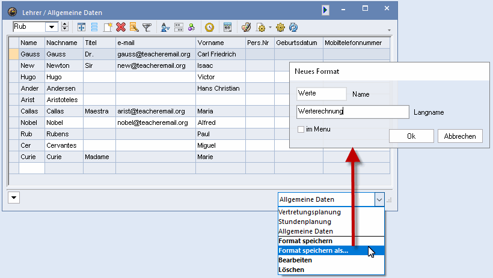Open the Allgemeine Daten format combo box
The image size is (493, 278).
[331, 199]
